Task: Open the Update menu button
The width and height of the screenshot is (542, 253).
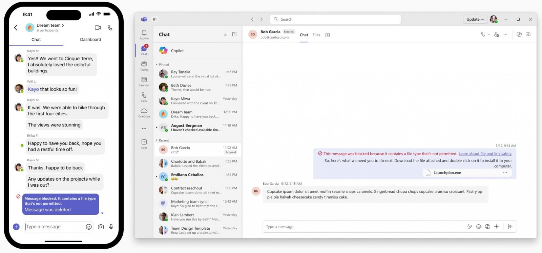Action: pyautogui.click(x=475, y=19)
